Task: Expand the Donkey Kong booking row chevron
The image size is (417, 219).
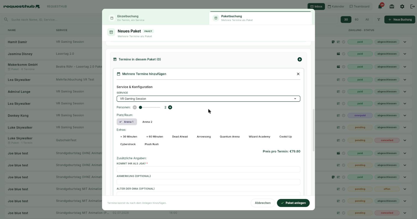Action: tap(405, 115)
